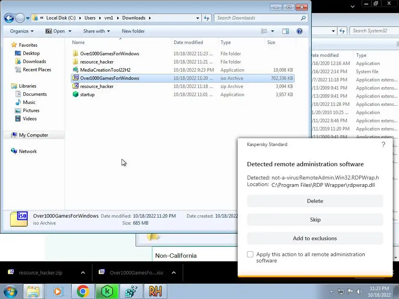The image size is (399, 299).
Task: Open the Share with menu
Action: [97, 31]
